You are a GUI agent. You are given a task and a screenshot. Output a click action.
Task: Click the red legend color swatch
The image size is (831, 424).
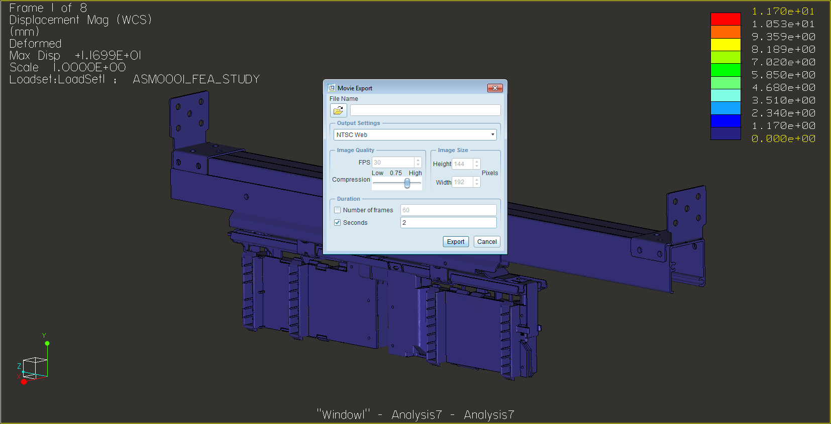tap(725, 19)
